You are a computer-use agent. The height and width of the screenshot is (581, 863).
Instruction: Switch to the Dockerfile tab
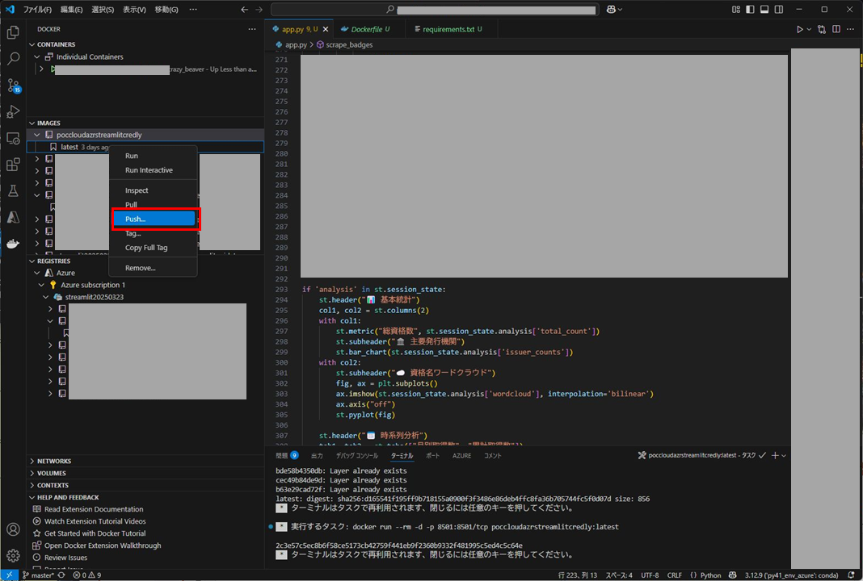click(368, 27)
